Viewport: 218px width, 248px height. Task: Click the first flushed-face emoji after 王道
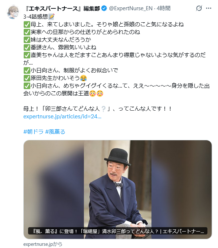click(x=93, y=94)
